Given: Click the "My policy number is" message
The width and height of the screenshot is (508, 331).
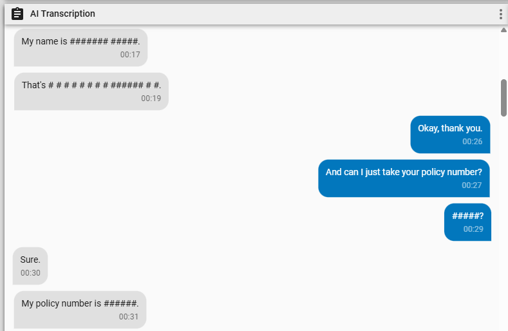Looking at the screenshot, I should (x=80, y=310).
